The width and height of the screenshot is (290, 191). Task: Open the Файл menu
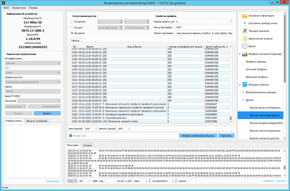(x=6, y=8)
